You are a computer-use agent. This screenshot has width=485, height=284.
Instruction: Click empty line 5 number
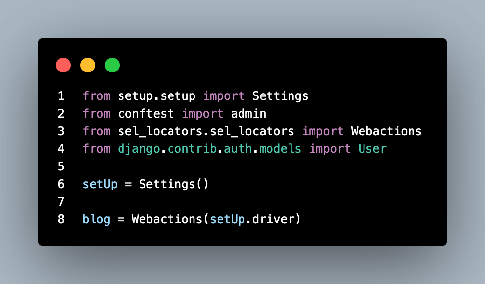point(61,166)
